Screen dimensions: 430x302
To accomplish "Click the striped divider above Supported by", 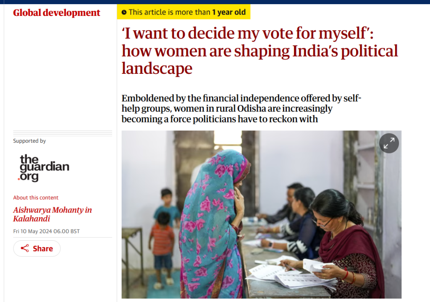I will pyautogui.click(x=63, y=133).
